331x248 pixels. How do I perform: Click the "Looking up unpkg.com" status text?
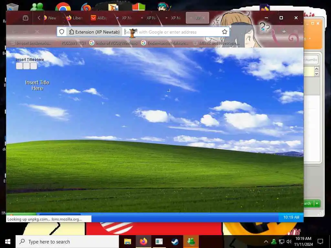click(x=29, y=219)
